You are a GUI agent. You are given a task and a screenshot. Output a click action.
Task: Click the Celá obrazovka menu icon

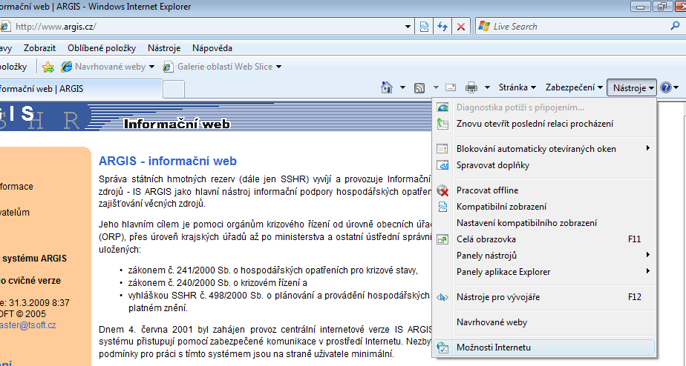442,239
